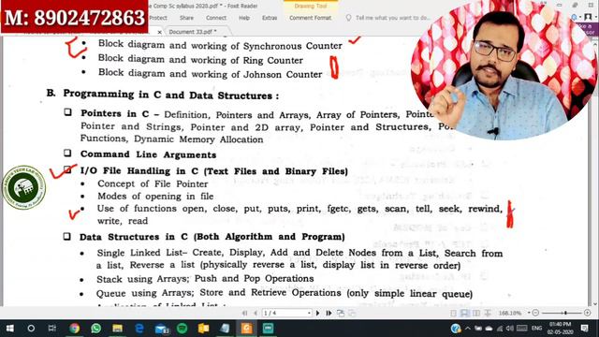Open the Share ribbon tab
The image size is (599, 337).
[186, 18]
